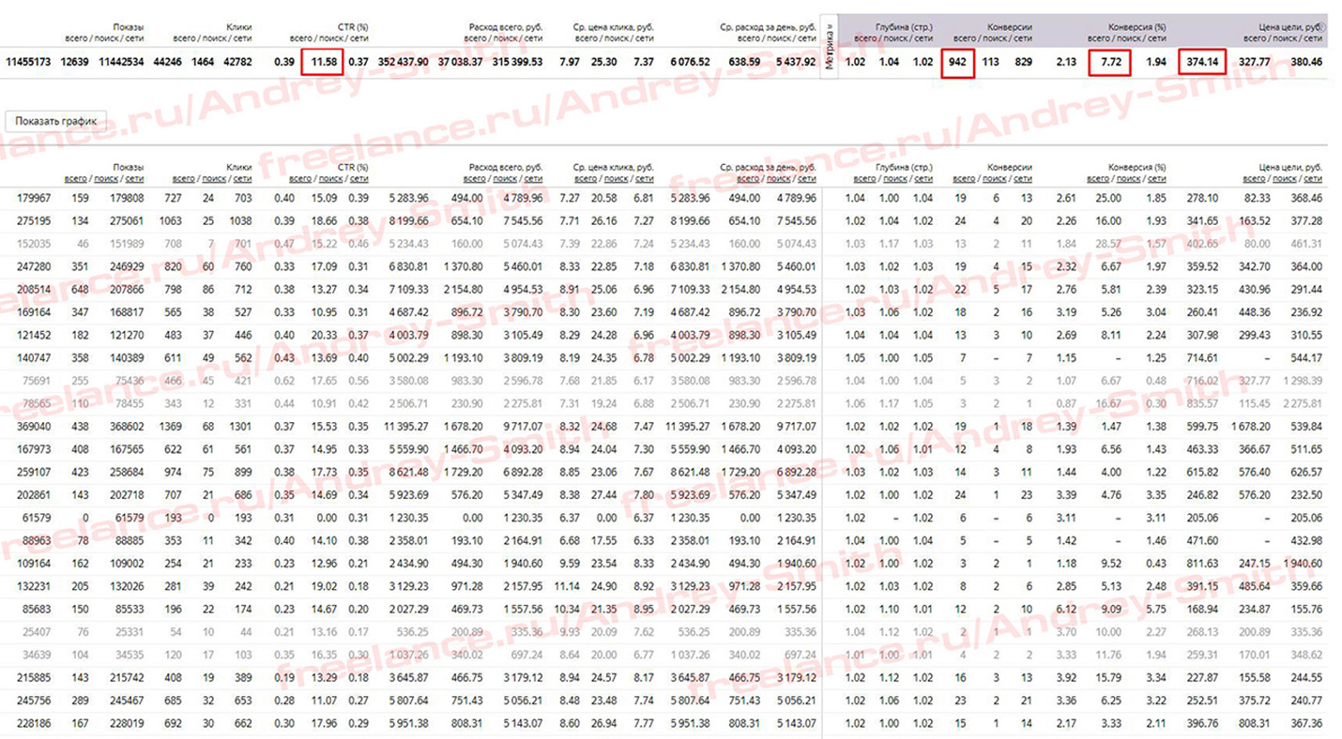Select network goal cost summary value 380.46
The width and height of the screenshot is (1342, 739).
[1306, 63]
